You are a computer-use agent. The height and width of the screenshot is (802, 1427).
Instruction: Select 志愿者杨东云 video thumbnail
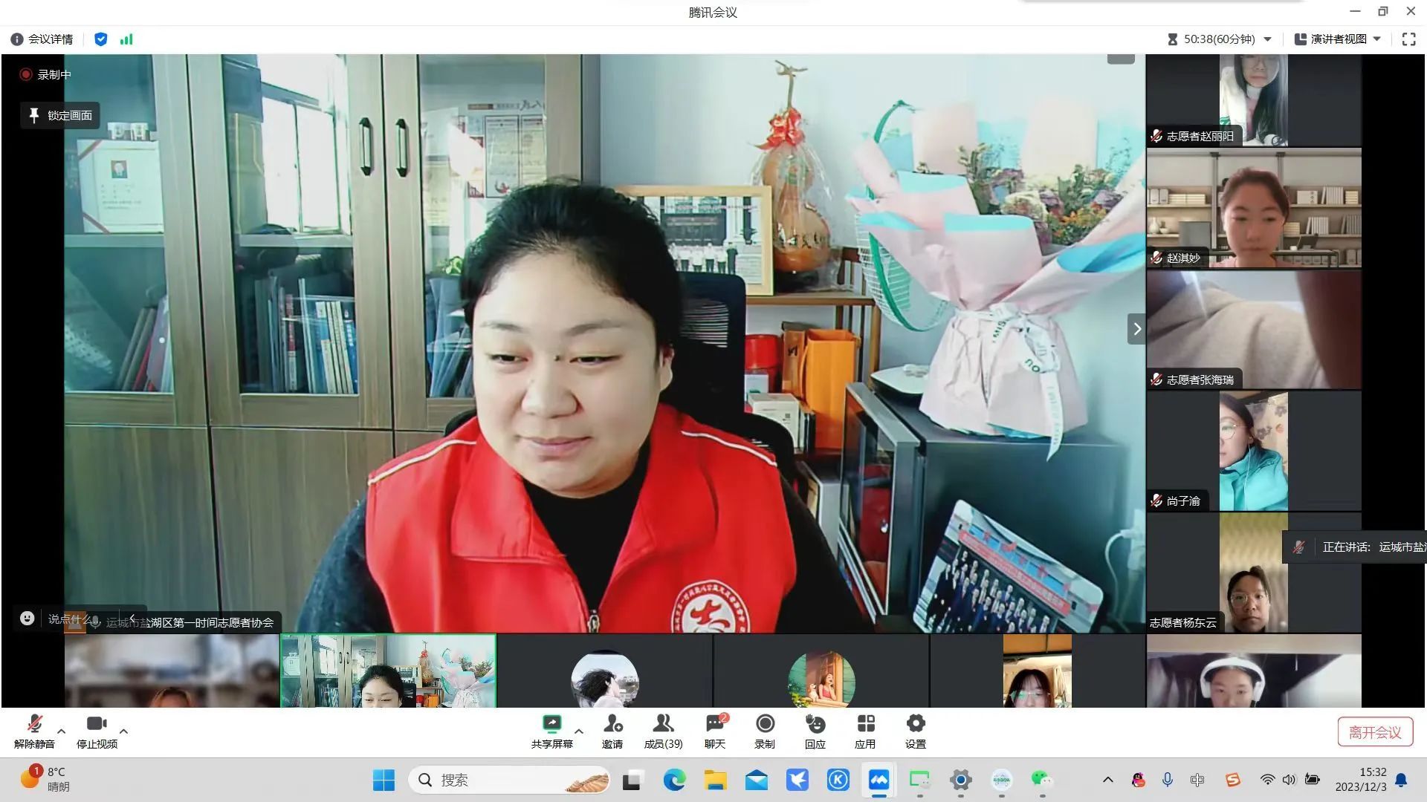(x=1253, y=573)
